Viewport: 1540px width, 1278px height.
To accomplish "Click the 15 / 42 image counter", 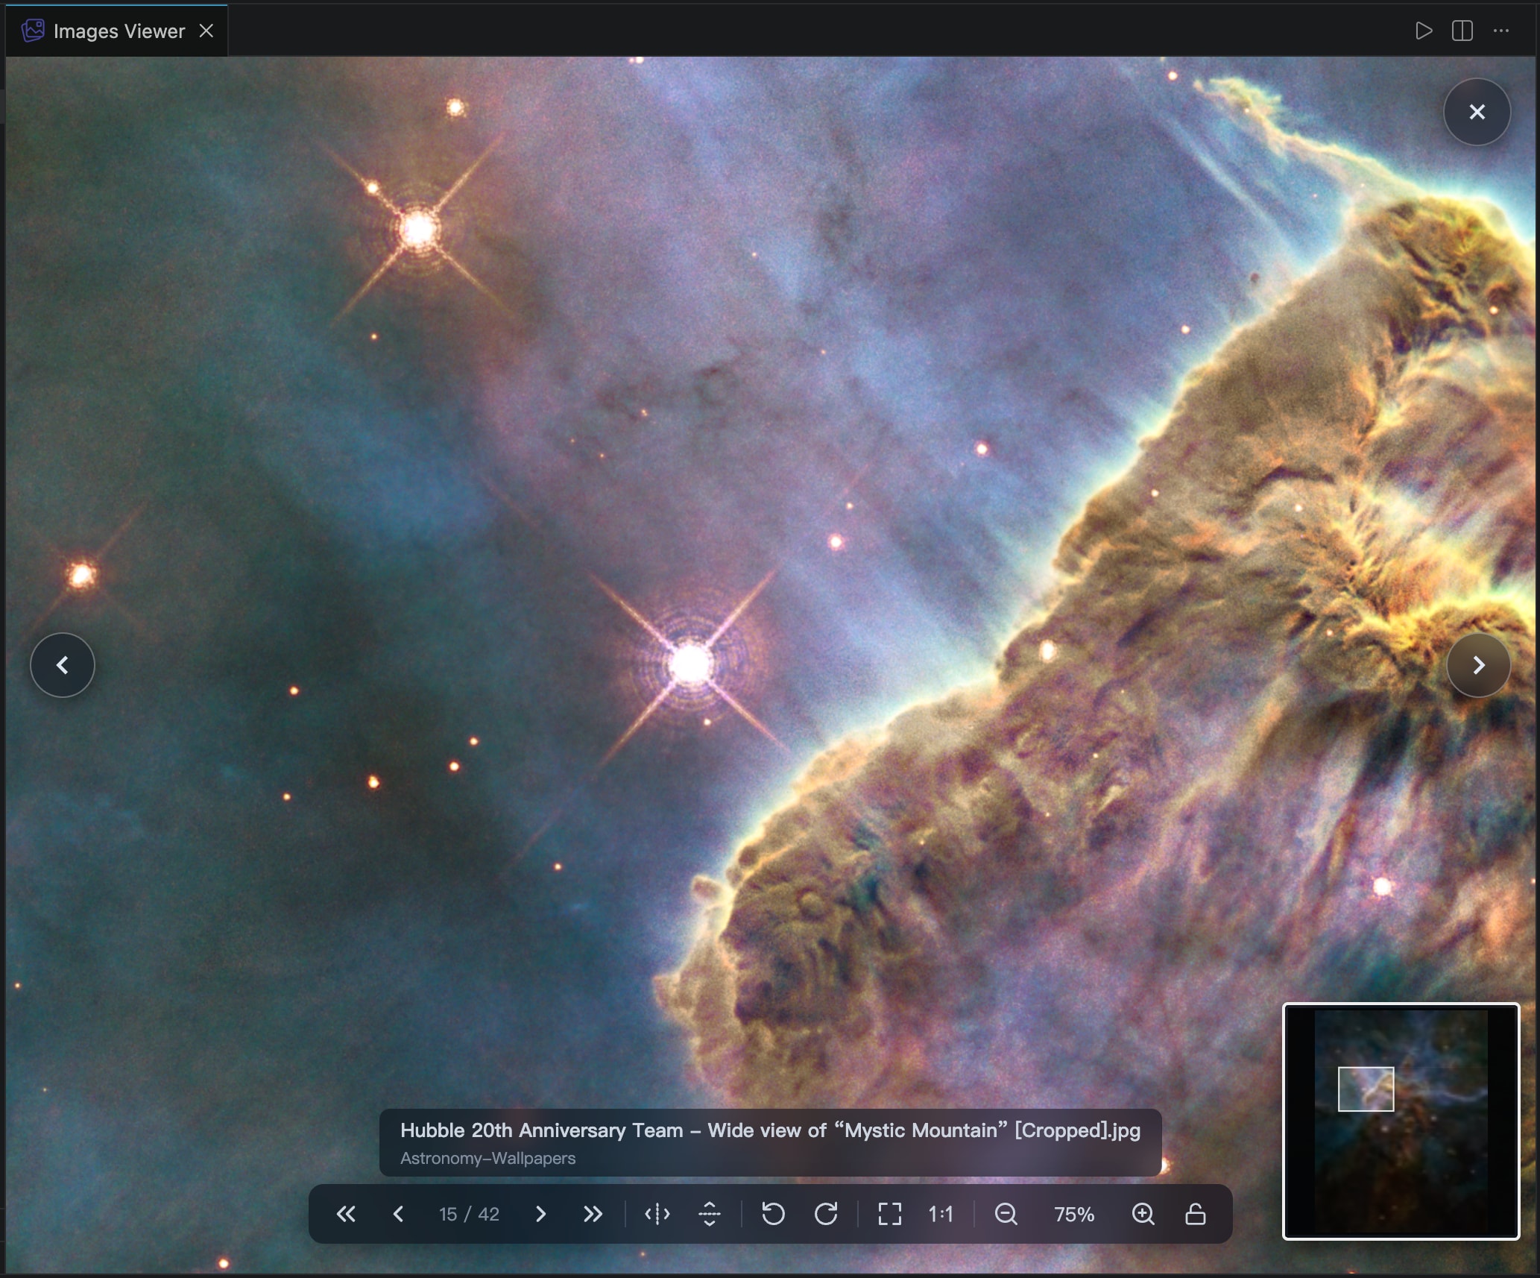I will pos(469,1215).
